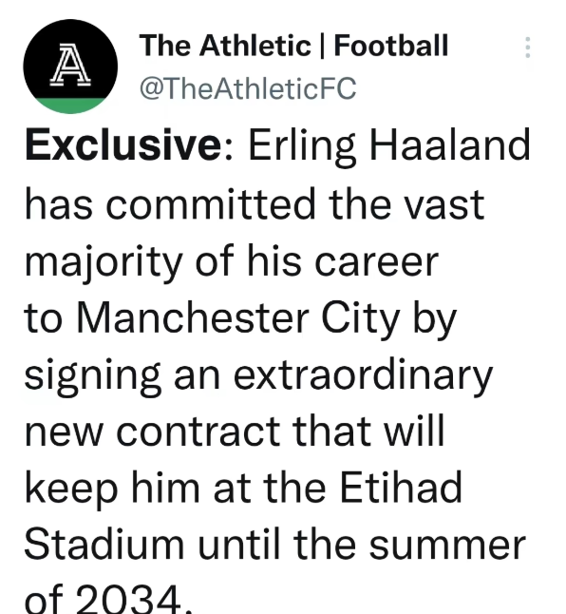Click the word "signing" in the tweet

93,376
